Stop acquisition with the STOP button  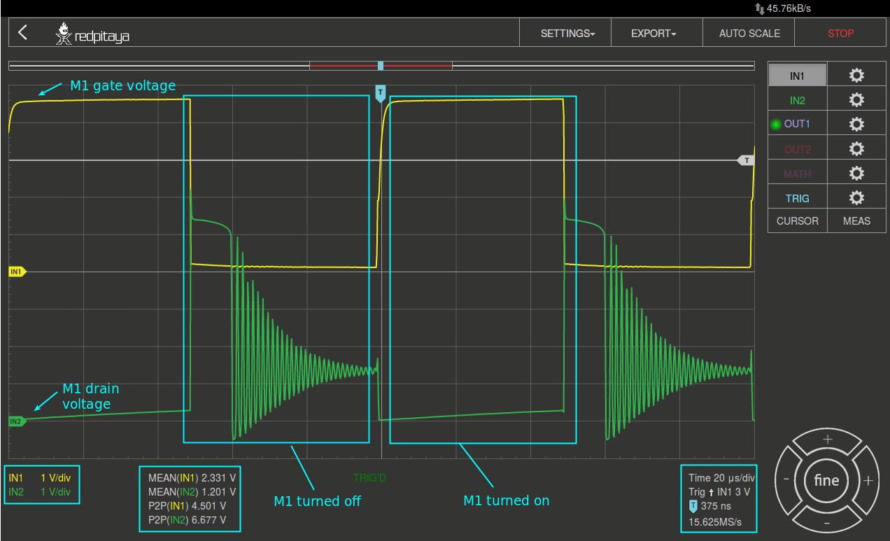[840, 33]
